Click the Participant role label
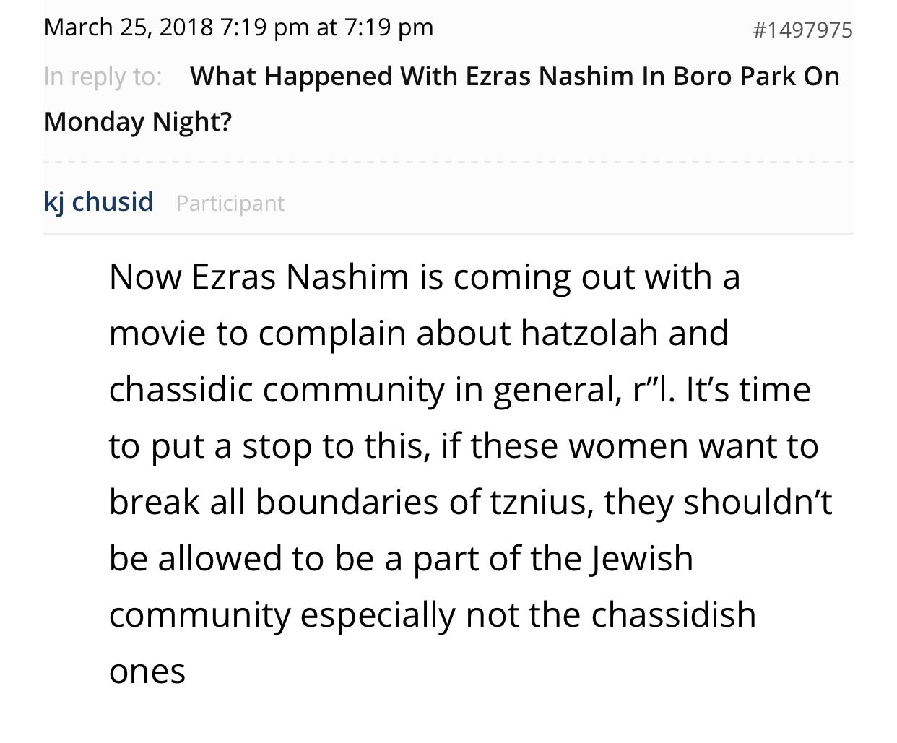Image resolution: width=897 pixels, height=743 pixels. 230,203
